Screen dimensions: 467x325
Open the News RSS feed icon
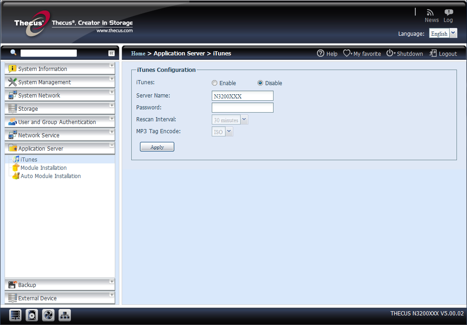[x=430, y=12]
